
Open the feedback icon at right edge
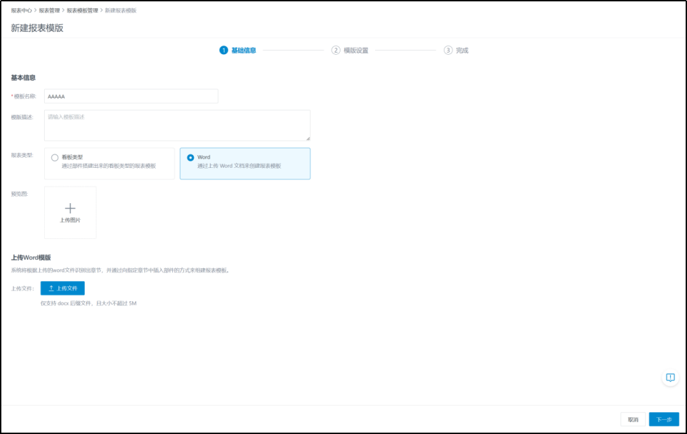[670, 378]
